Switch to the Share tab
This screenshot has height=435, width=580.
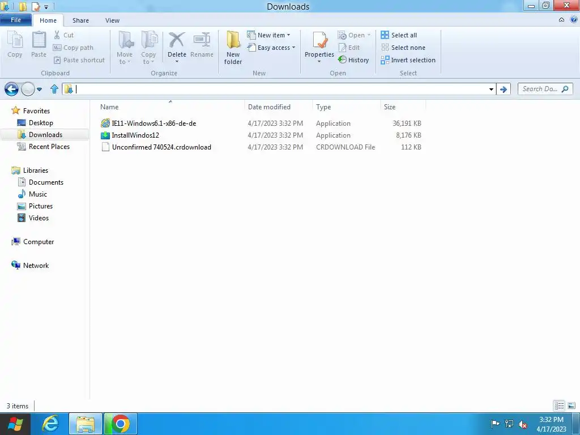pyautogui.click(x=80, y=20)
